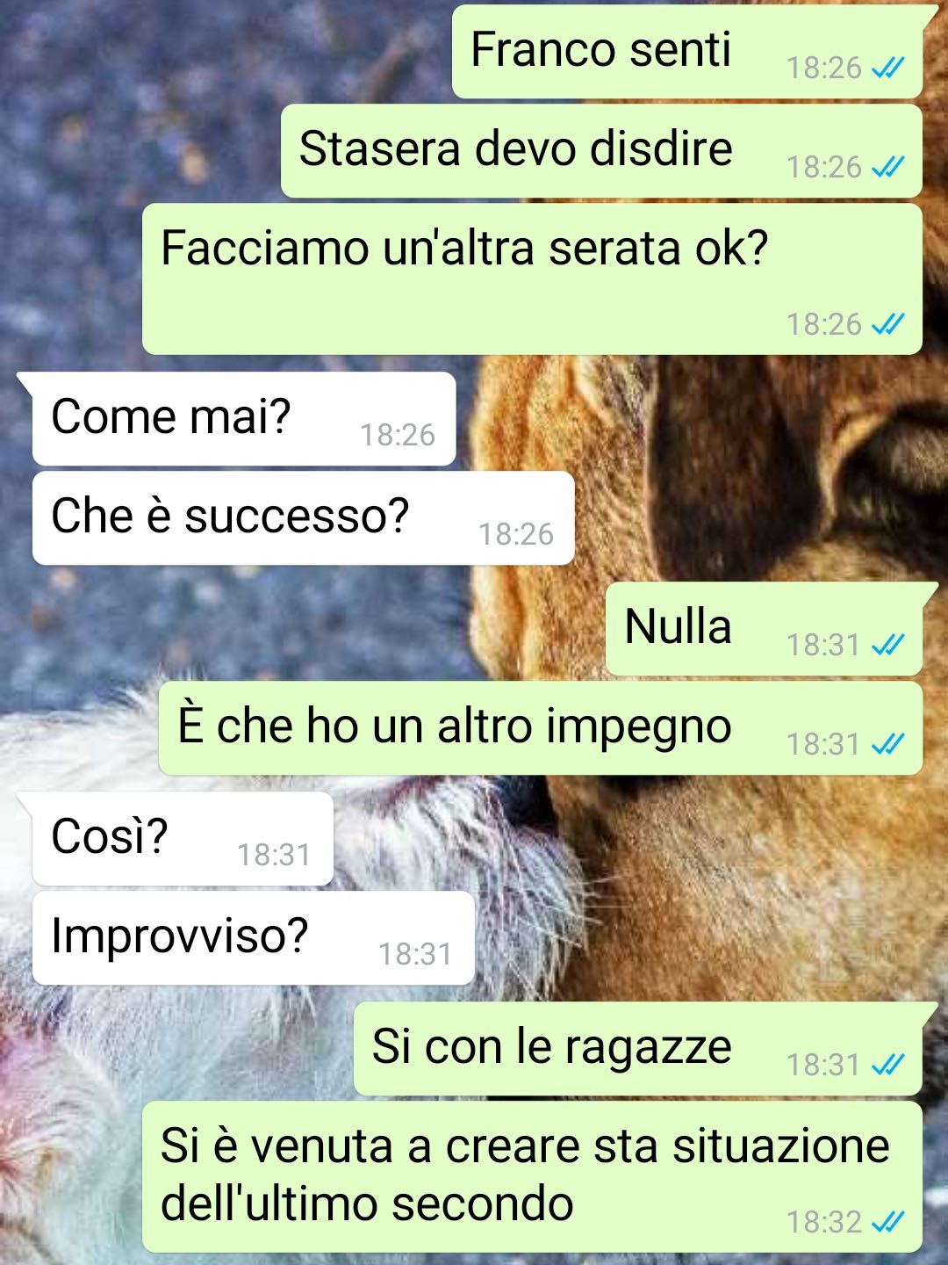Select the 'Nulla' sent message
948x1265 pixels.
[x=765, y=629]
